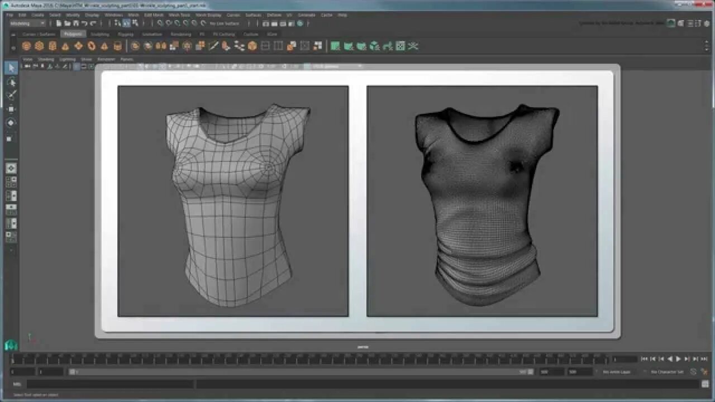Open the No Character Set dropdown
Screen dimensions: 715x402
click(666, 372)
